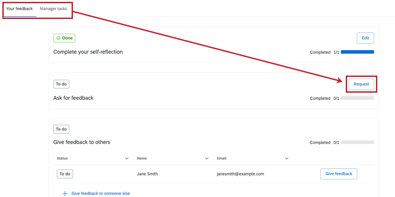Click Give feedback for Jane Smith

(338, 174)
